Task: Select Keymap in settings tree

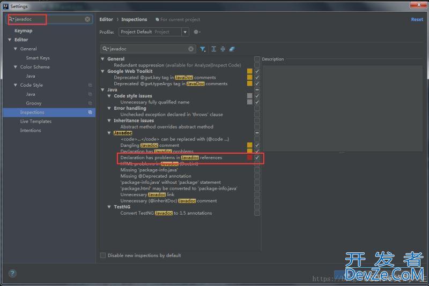Action: point(23,31)
